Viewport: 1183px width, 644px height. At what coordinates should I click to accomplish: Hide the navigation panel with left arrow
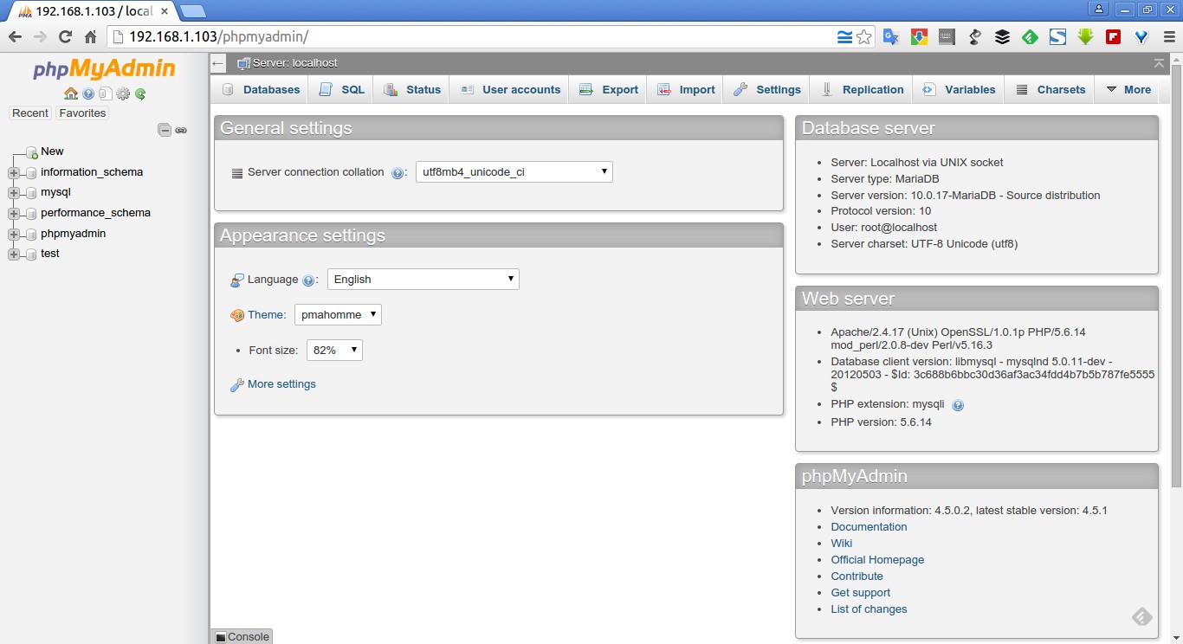pos(218,63)
